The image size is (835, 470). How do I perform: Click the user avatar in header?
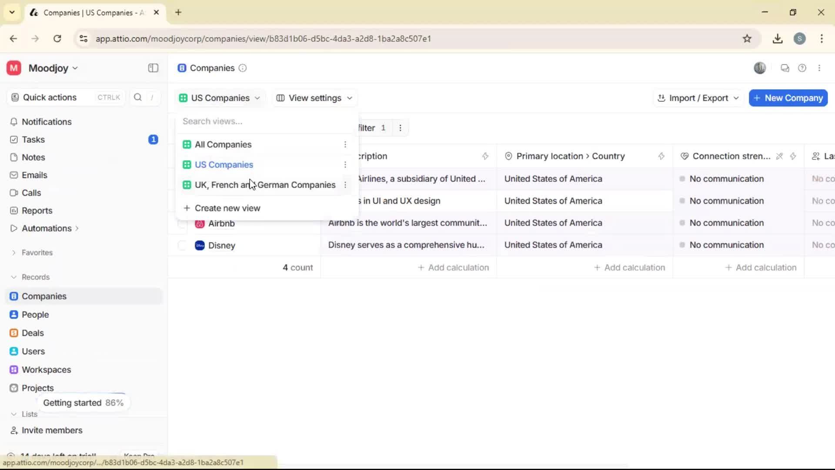(x=760, y=68)
